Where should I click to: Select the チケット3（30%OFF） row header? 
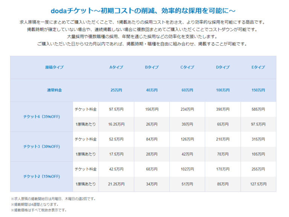click(41, 146)
